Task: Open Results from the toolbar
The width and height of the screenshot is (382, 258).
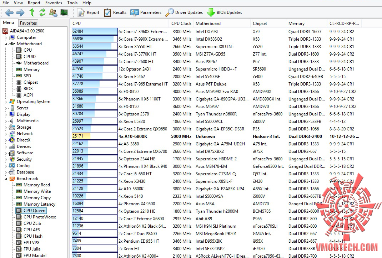Action: click(115, 12)
